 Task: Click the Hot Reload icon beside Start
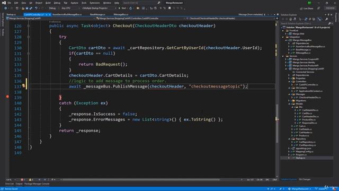pos(131,8)
